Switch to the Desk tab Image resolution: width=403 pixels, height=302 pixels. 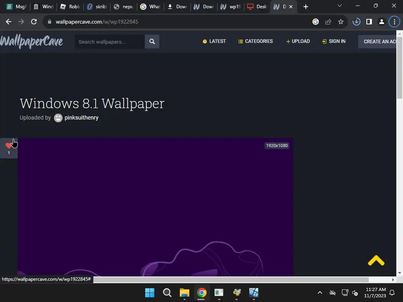(257, 7)
